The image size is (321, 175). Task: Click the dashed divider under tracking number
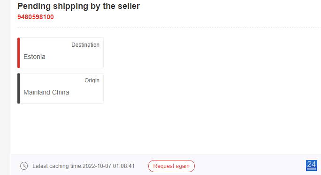point(169,28)
